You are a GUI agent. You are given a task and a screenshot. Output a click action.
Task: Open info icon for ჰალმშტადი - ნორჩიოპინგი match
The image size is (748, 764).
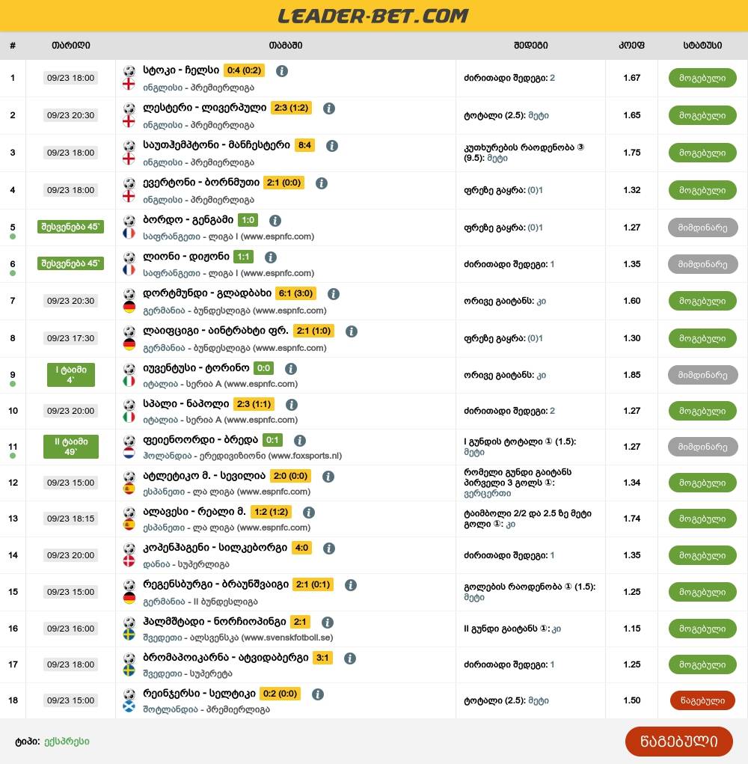pos(328,623)
